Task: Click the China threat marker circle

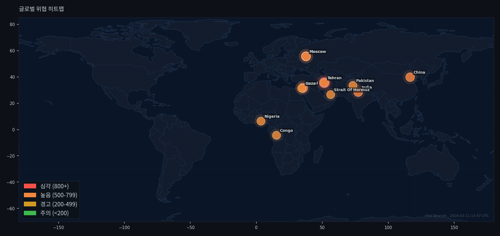Action: pos(410,77)
